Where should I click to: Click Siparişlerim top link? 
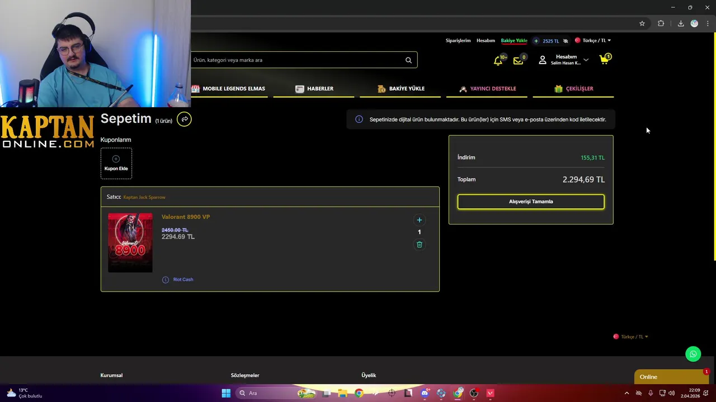pyautogui.click(x=458, y=41)
